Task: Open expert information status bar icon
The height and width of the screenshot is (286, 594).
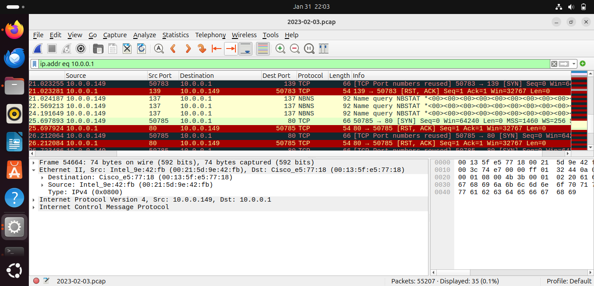Action: (36, 281)
